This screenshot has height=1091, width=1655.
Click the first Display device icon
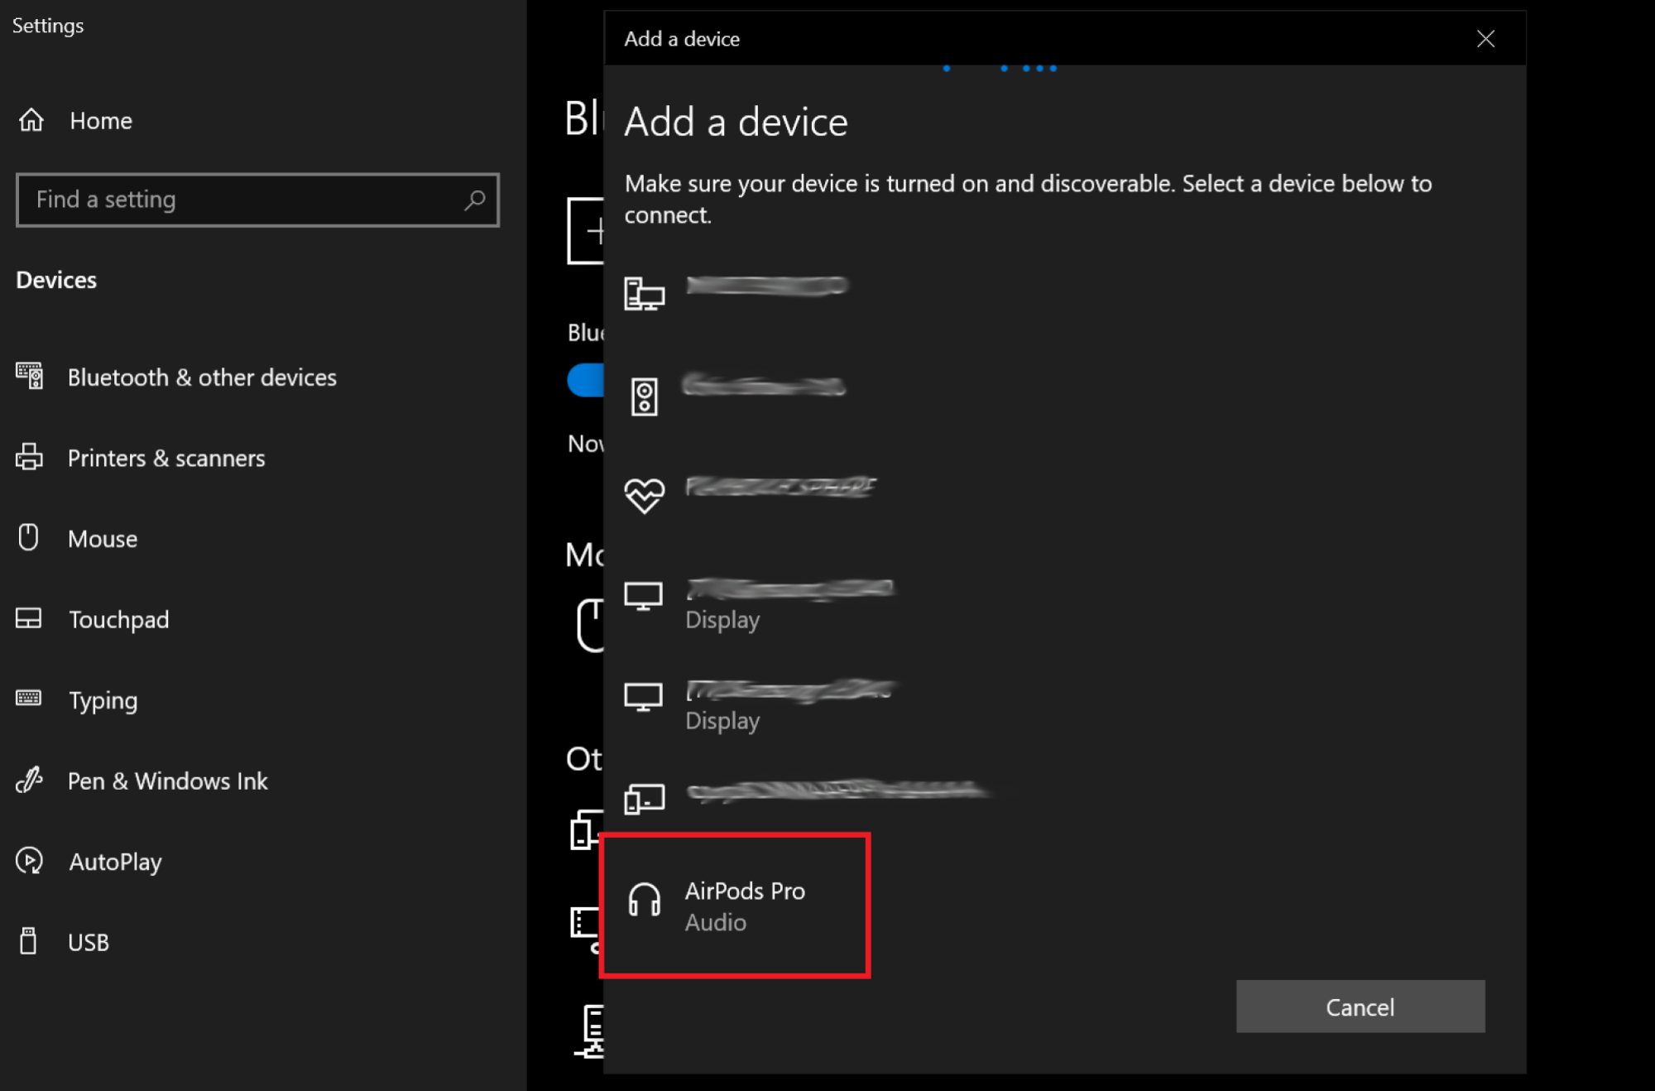645,595
